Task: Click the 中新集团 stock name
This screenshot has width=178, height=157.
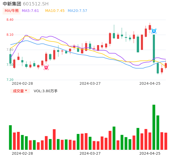Action: (12, 4)
